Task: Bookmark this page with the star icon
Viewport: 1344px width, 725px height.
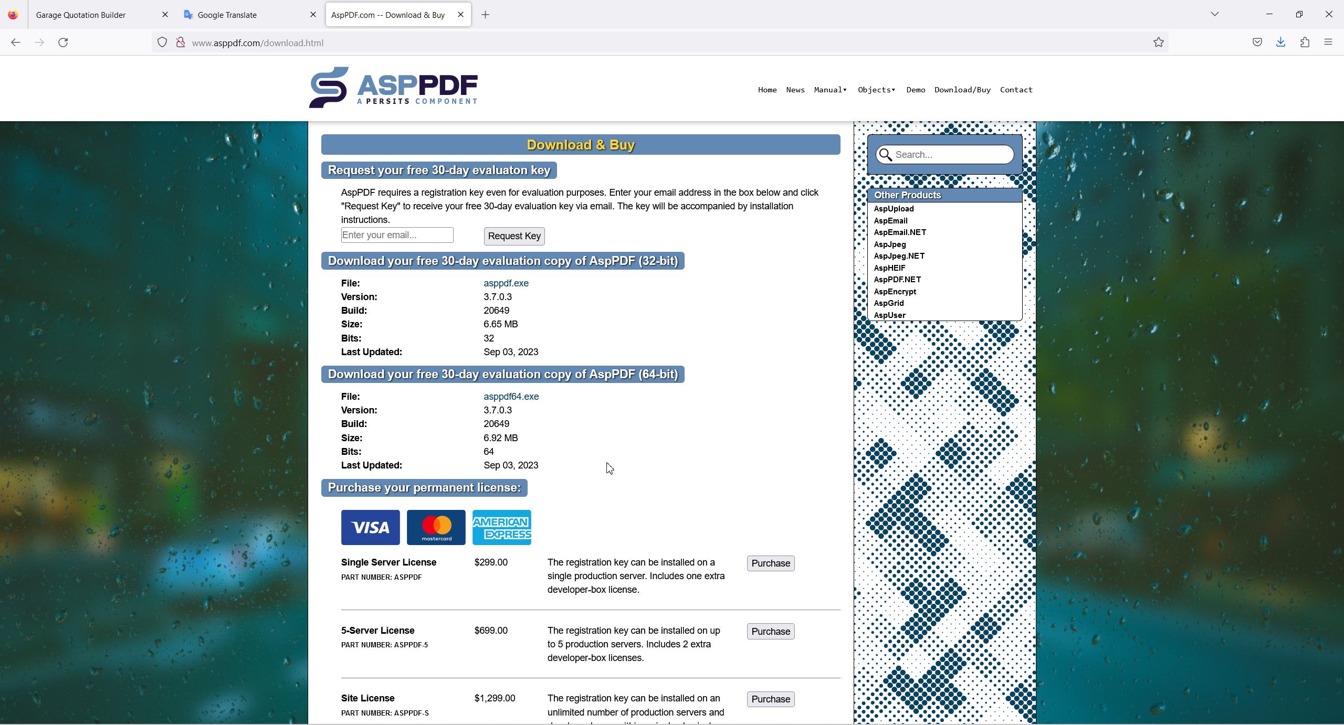Action: [1159, 42]
